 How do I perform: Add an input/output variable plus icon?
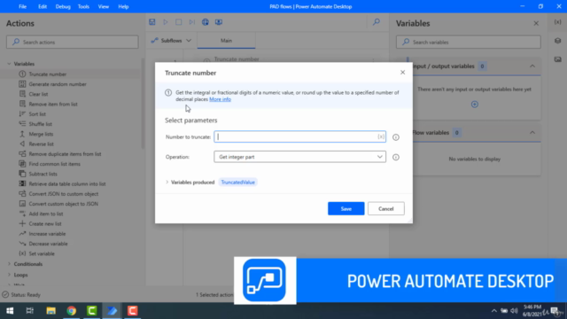click(x=475, y=105)
